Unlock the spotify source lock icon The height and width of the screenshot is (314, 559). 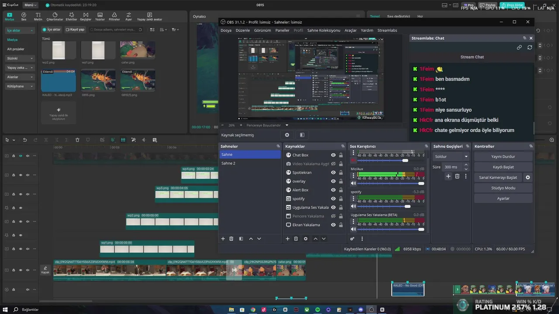pyautogui.click(x=341, y=198)
